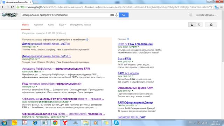This screenshot has width=224, height=126.
Task: Open Yandex browser from the taskbar
Action: [65, 123]
